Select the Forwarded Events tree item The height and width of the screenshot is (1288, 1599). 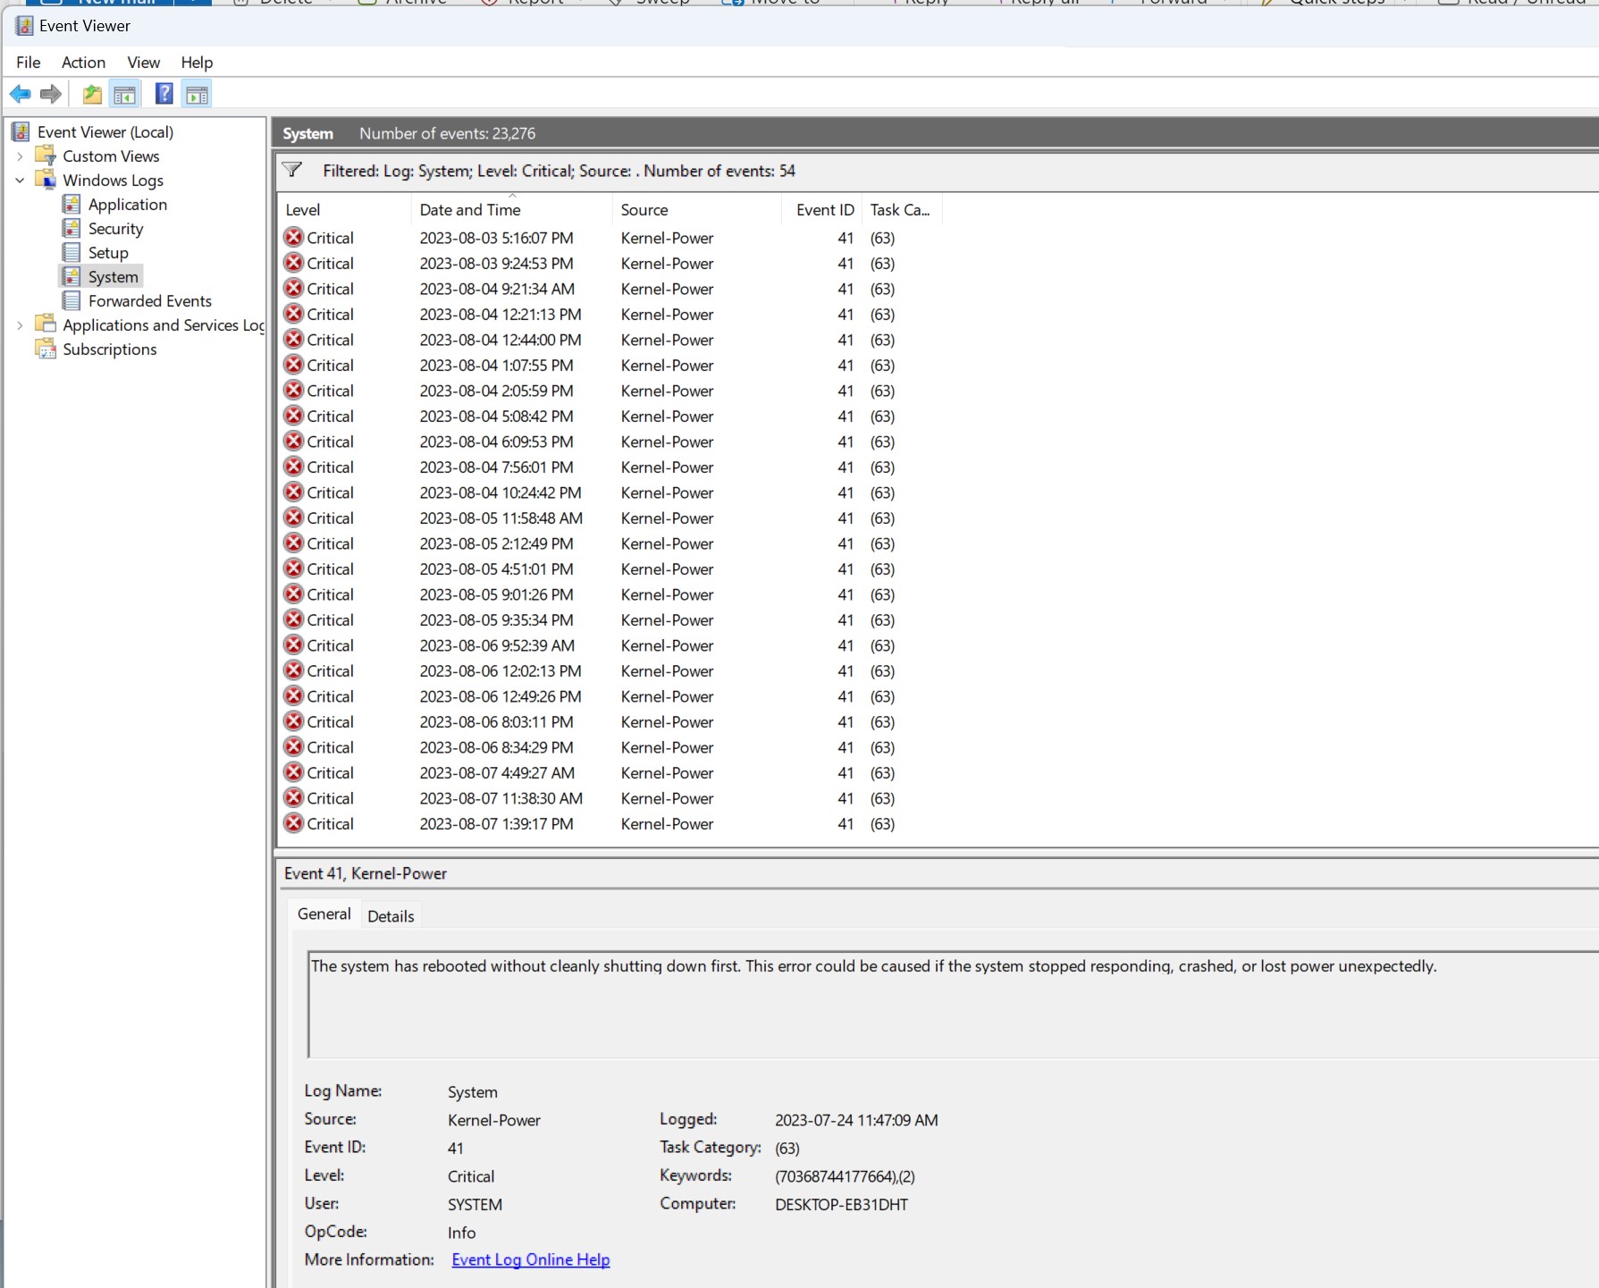point(150,300)
